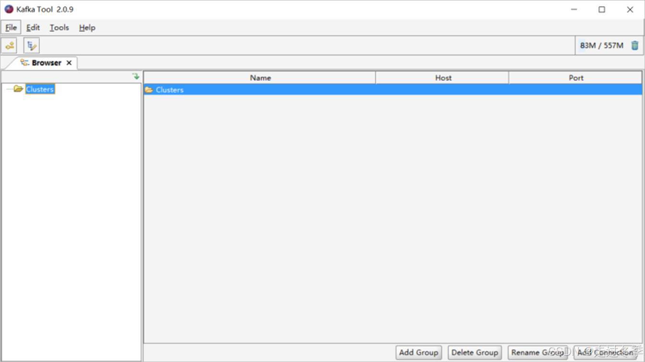This screenshot has height=362, width=645.
Task: Run garbage collection with trash icon
Action: (634, 46)
